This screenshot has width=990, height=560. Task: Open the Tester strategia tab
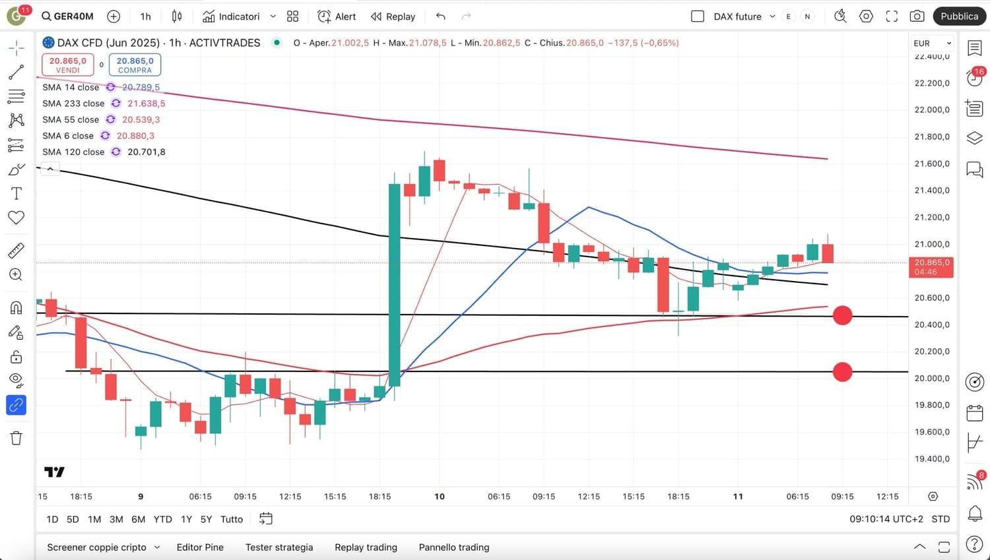click(x=279, y=547)
